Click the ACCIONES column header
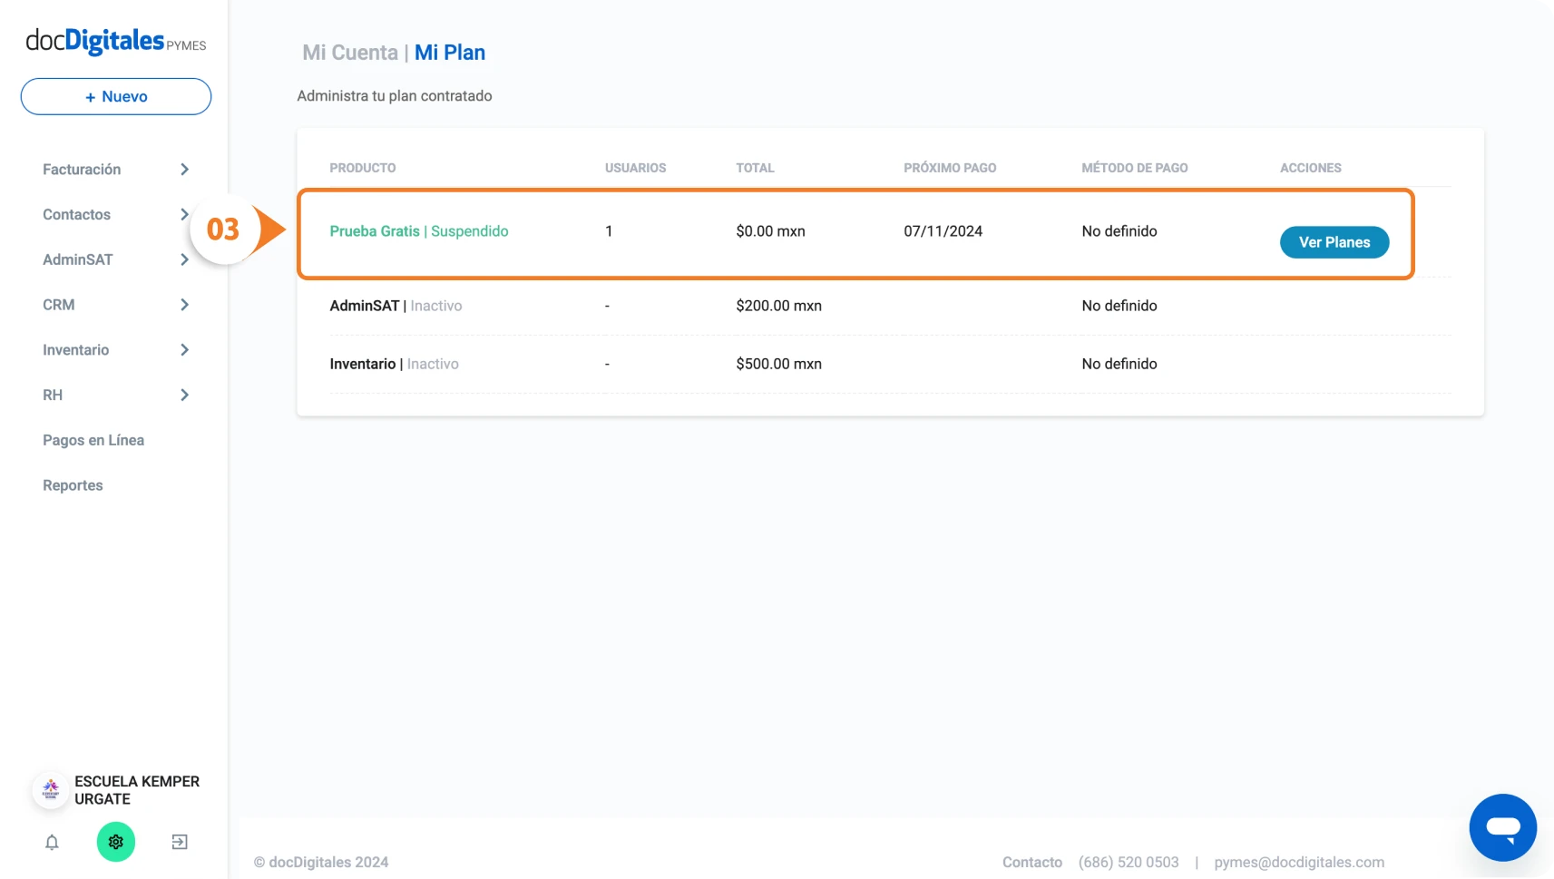This screenshot has height=879, width=1554. coord(1311,168)
